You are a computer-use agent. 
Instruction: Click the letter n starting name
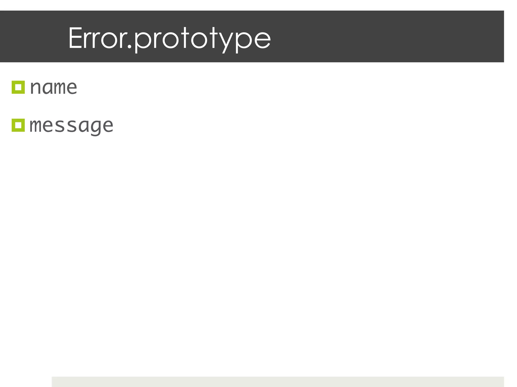(x=35, y=88)
